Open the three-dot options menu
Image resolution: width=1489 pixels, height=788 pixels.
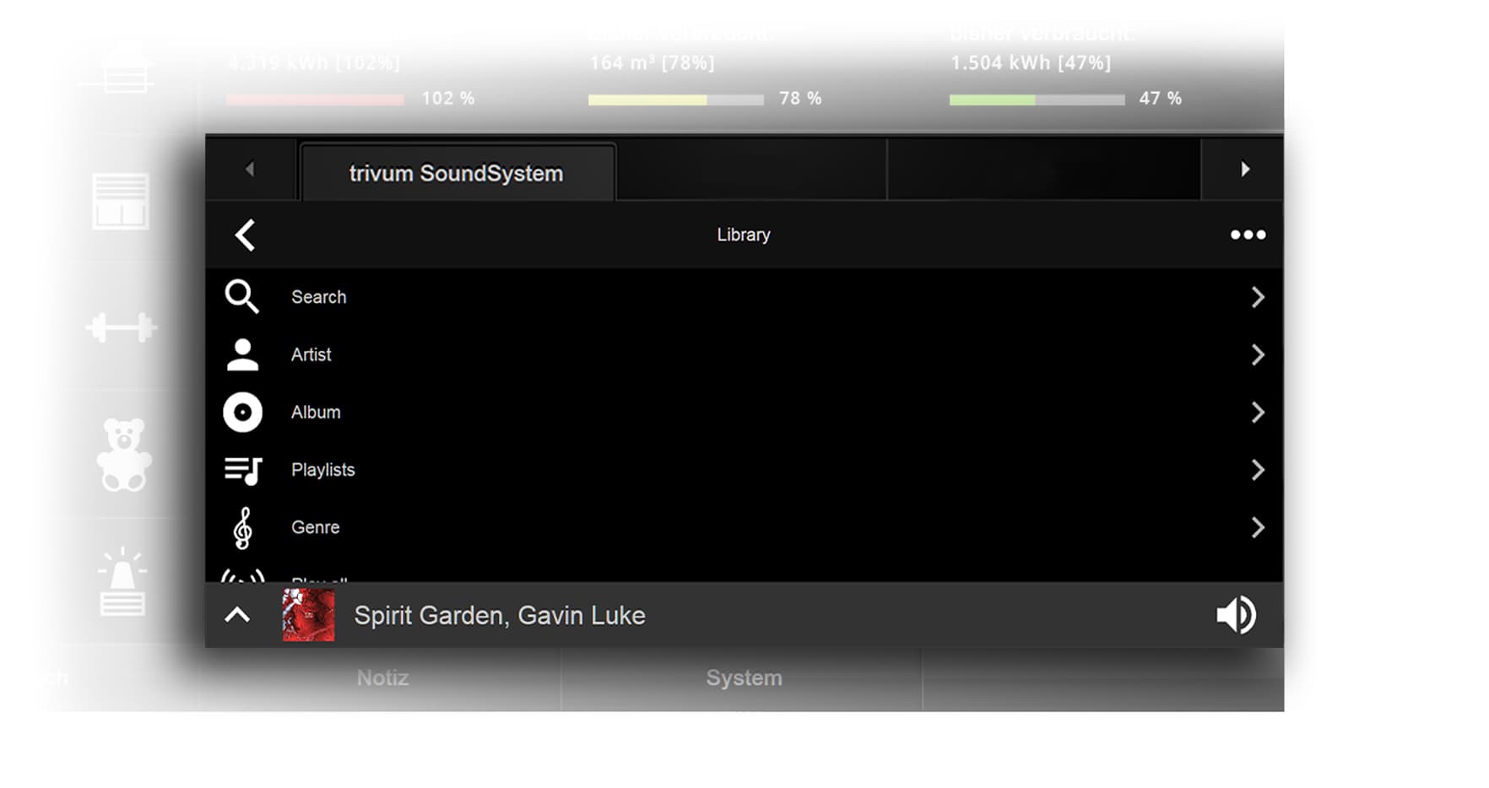point(1248,235)
